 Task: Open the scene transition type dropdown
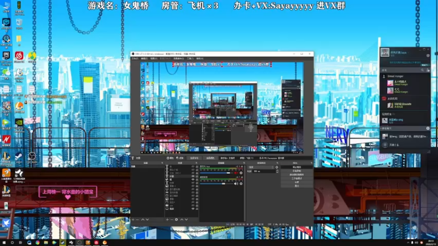point(261,167)
